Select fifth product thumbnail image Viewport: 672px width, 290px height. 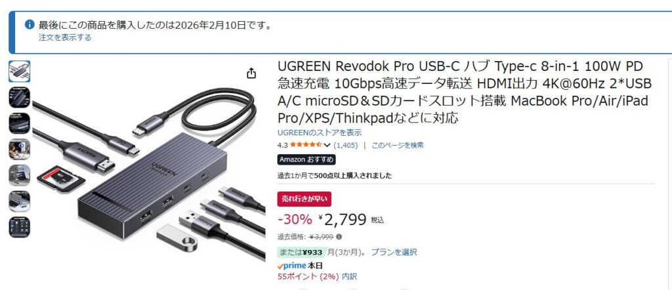[19, 175]
